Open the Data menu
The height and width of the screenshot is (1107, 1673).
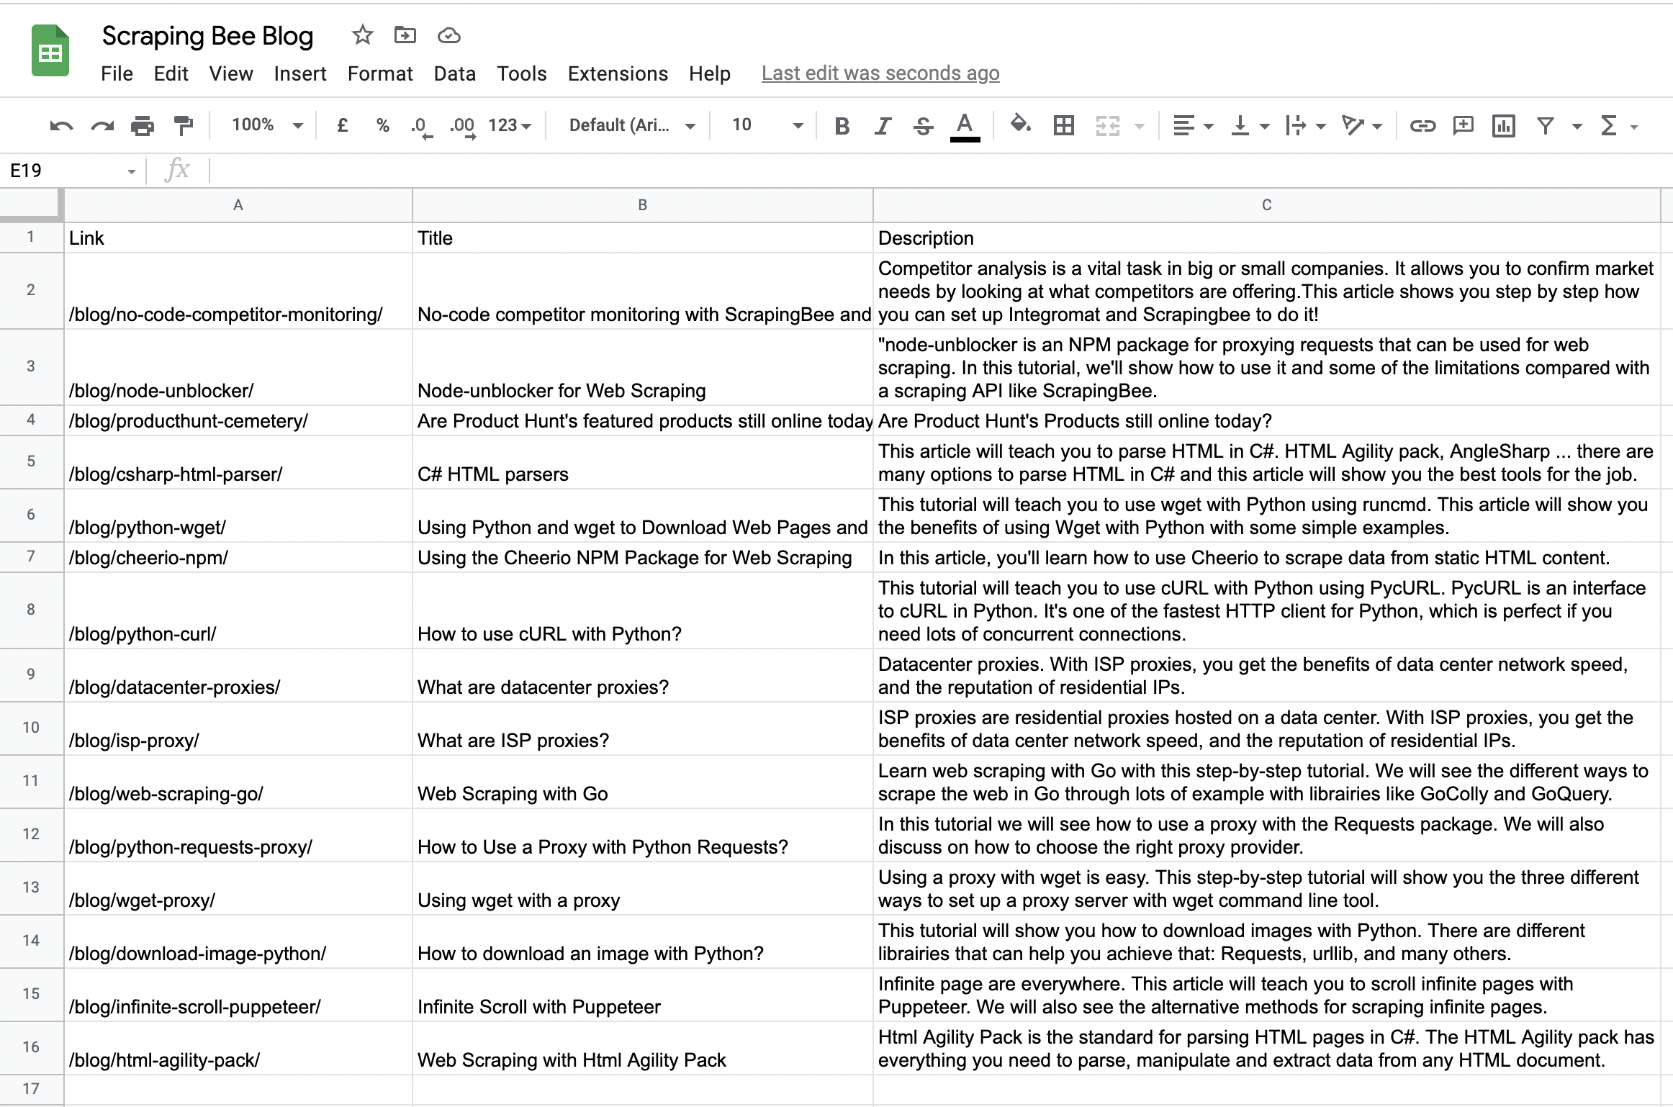[454, 73]
